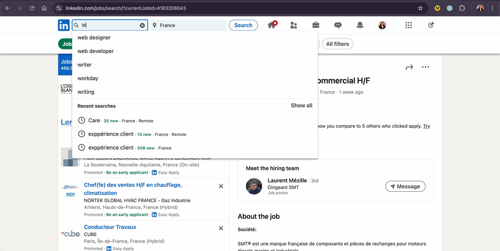Click the LinkedIn logo icon
Screen dimensions: 500x251
64,25
